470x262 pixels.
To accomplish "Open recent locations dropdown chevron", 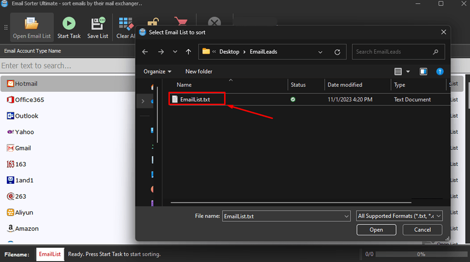I will (x=175, y=51).
